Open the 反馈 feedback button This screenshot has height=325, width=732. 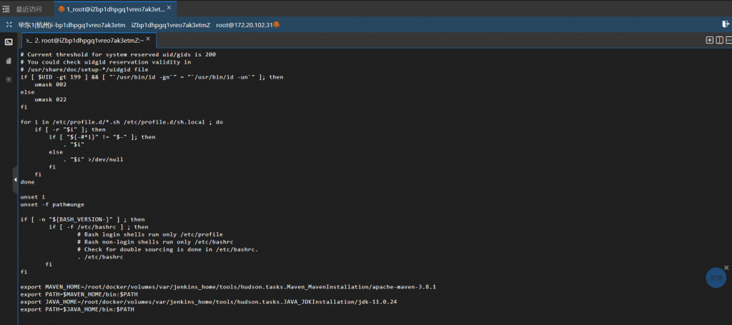[x=716, y=278]
